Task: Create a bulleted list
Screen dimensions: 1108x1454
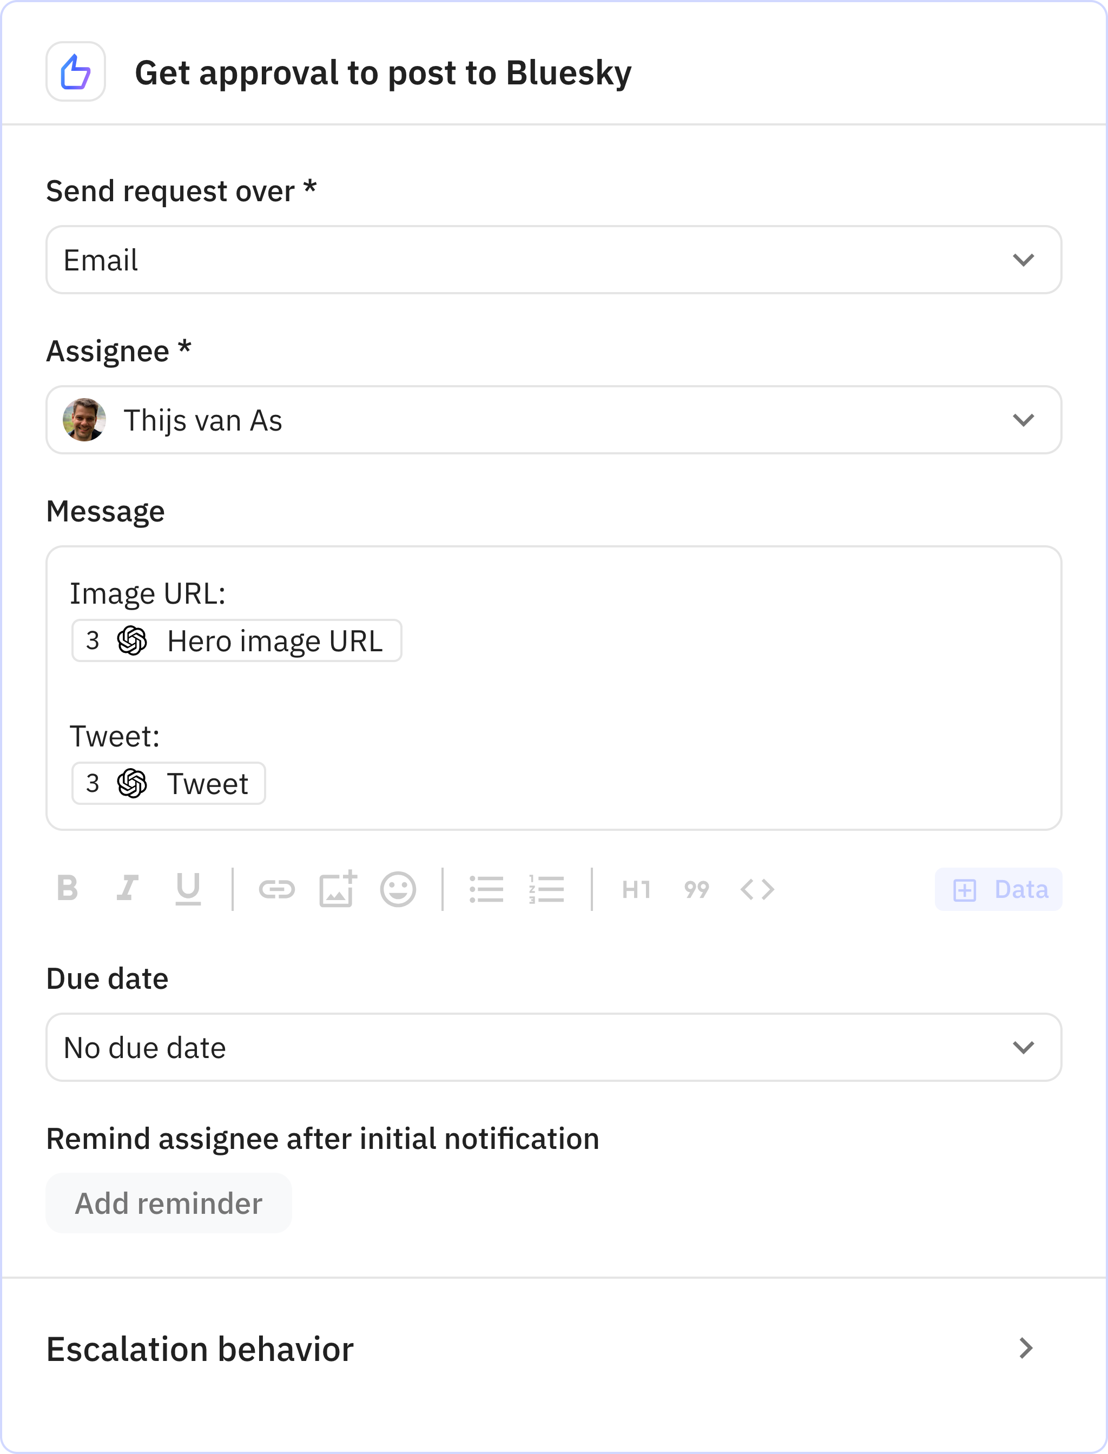Action: (x=487, y=889)
